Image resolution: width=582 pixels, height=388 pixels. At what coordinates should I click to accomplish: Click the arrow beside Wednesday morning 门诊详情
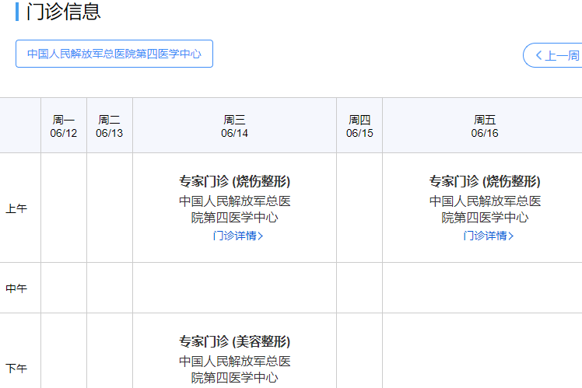coord(261,236)
